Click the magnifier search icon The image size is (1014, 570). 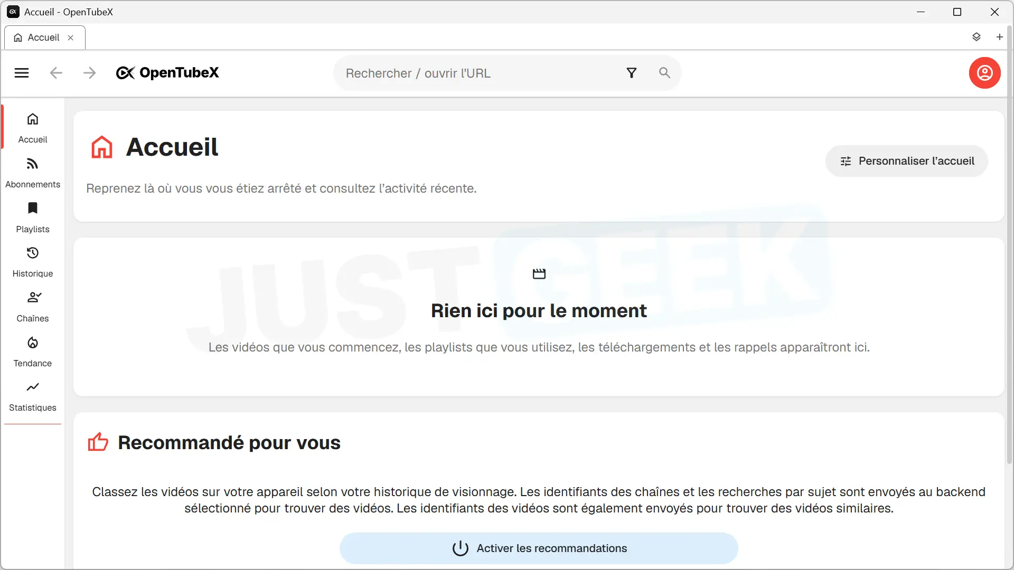click(664, 73)
